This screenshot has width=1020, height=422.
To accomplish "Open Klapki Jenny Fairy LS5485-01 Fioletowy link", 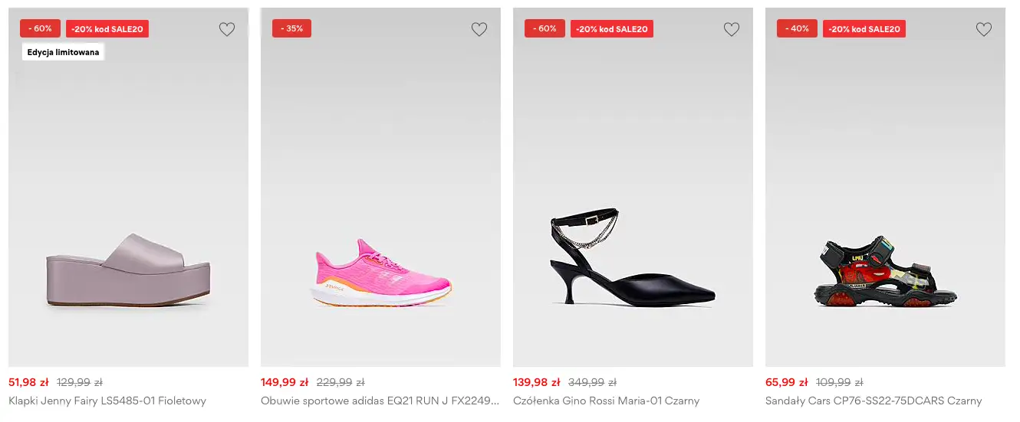I will pos(107,401).
